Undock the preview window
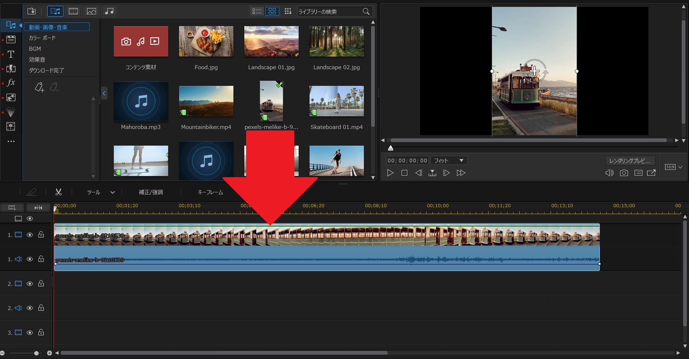Viewport: 689px width, 359px height. 651,173
